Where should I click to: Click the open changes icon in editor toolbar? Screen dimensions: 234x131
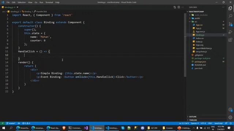[175, 7]
